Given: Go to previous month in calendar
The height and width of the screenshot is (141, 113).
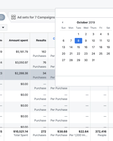Looking at the screenshot, I should (63, 22).
